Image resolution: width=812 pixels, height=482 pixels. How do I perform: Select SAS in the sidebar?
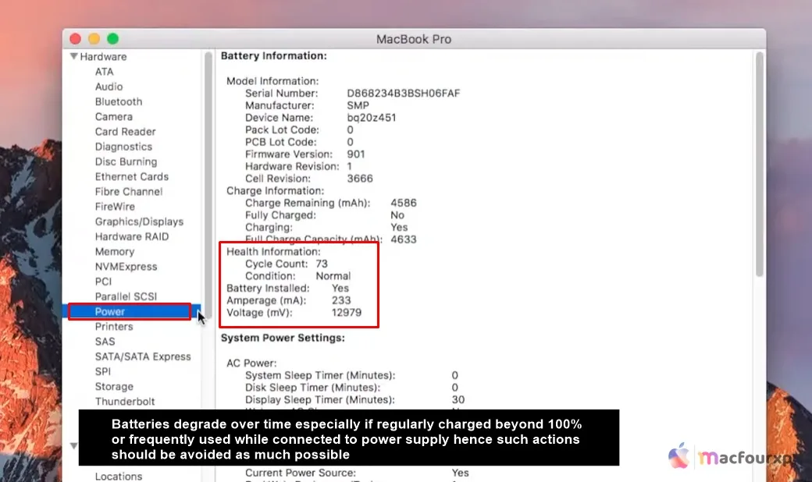click(x=105, y=342)
